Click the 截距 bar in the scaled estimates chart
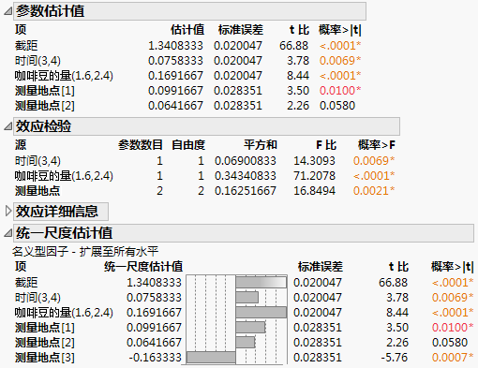The width and height of the screenshot is (478, 368). 261,283
